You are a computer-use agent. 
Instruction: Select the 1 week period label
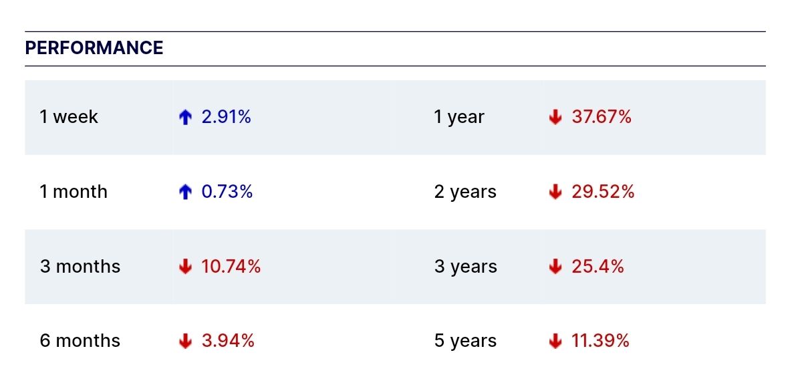69,117
